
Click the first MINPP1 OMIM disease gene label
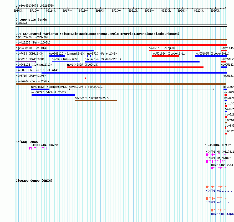(x=220, y=191)
